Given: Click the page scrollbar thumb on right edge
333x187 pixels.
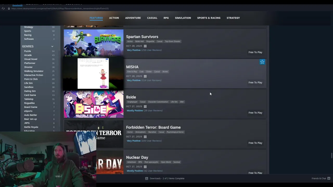Looking at the screenshot, I should [331, 155].
